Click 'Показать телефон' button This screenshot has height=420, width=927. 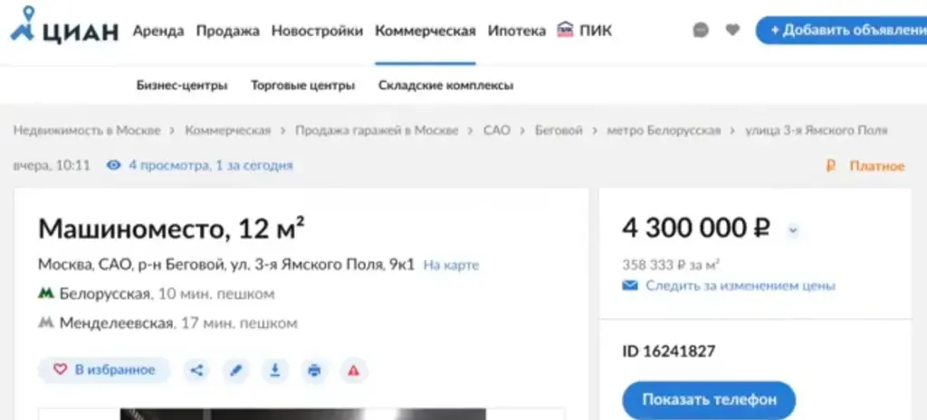point(709,399)
